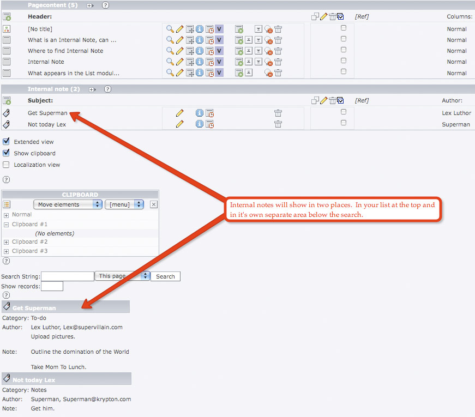Open the help icon next to Pagecontent title
The image size is (475, 417).
[x=105, y=5]
